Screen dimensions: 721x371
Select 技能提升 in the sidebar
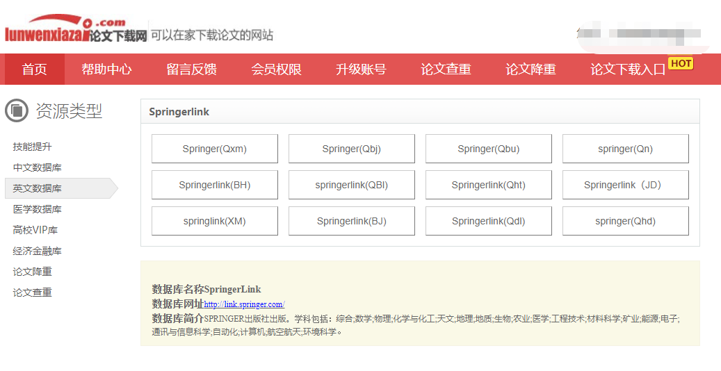pyautogui.click(x=32, y=147)
